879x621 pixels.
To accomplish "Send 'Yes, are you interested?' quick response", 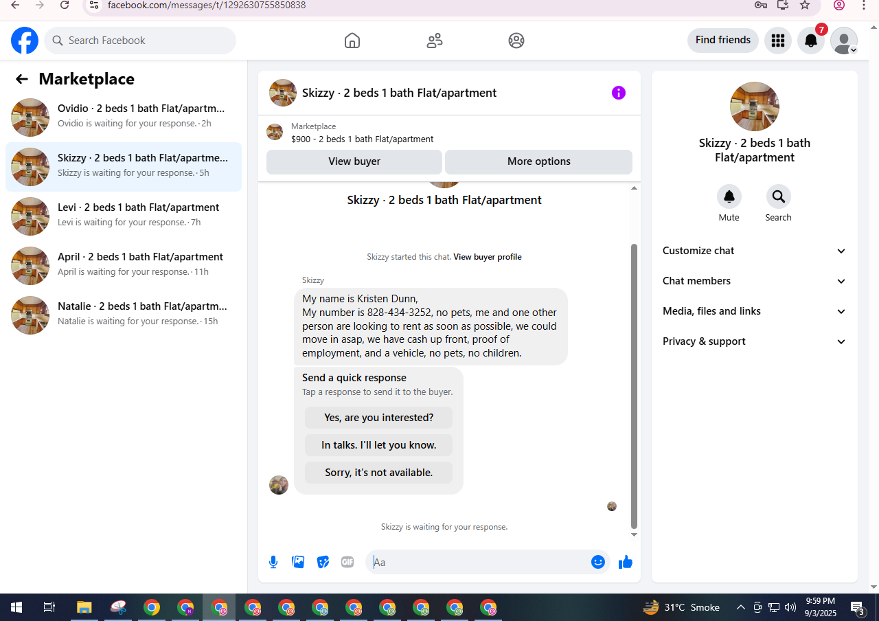I will (x=379, y=418).
